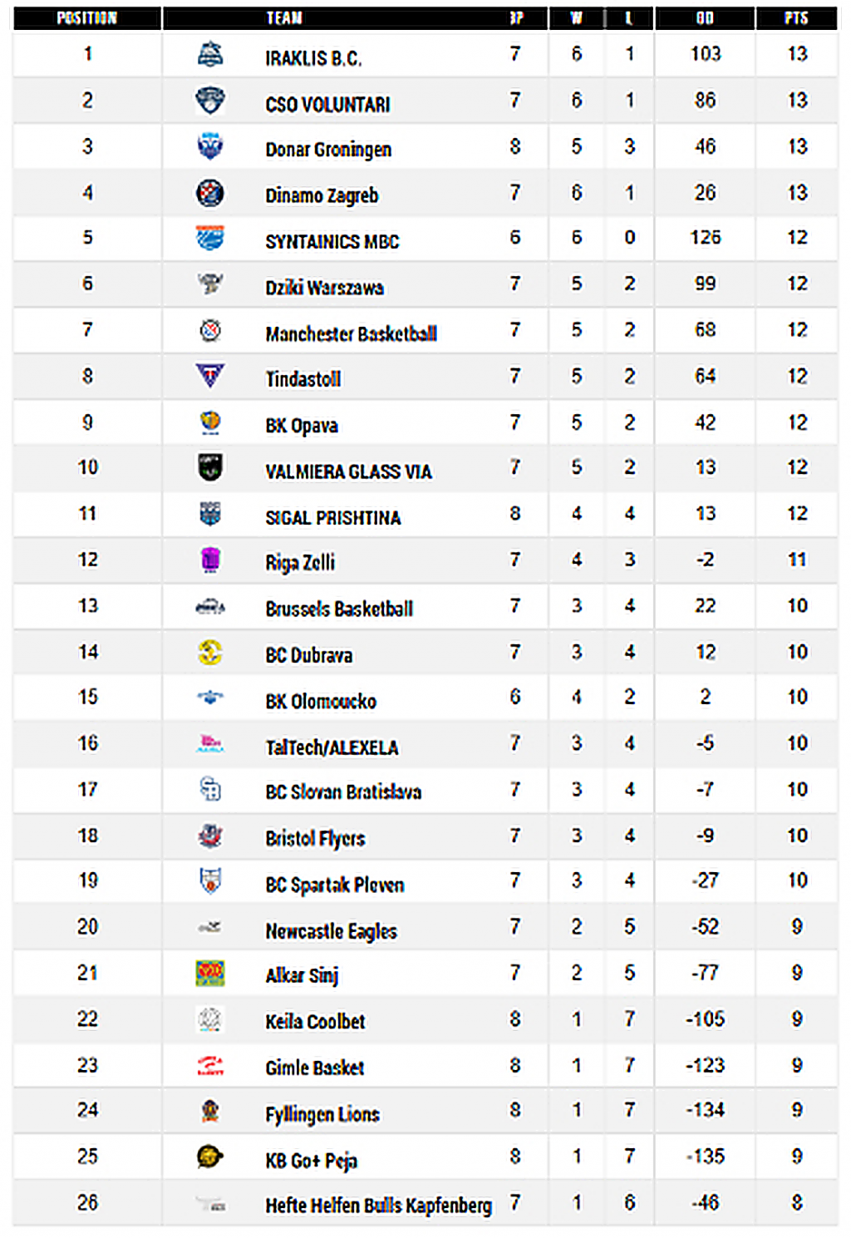Sort standings by the TEAM column header

(284, 18)
